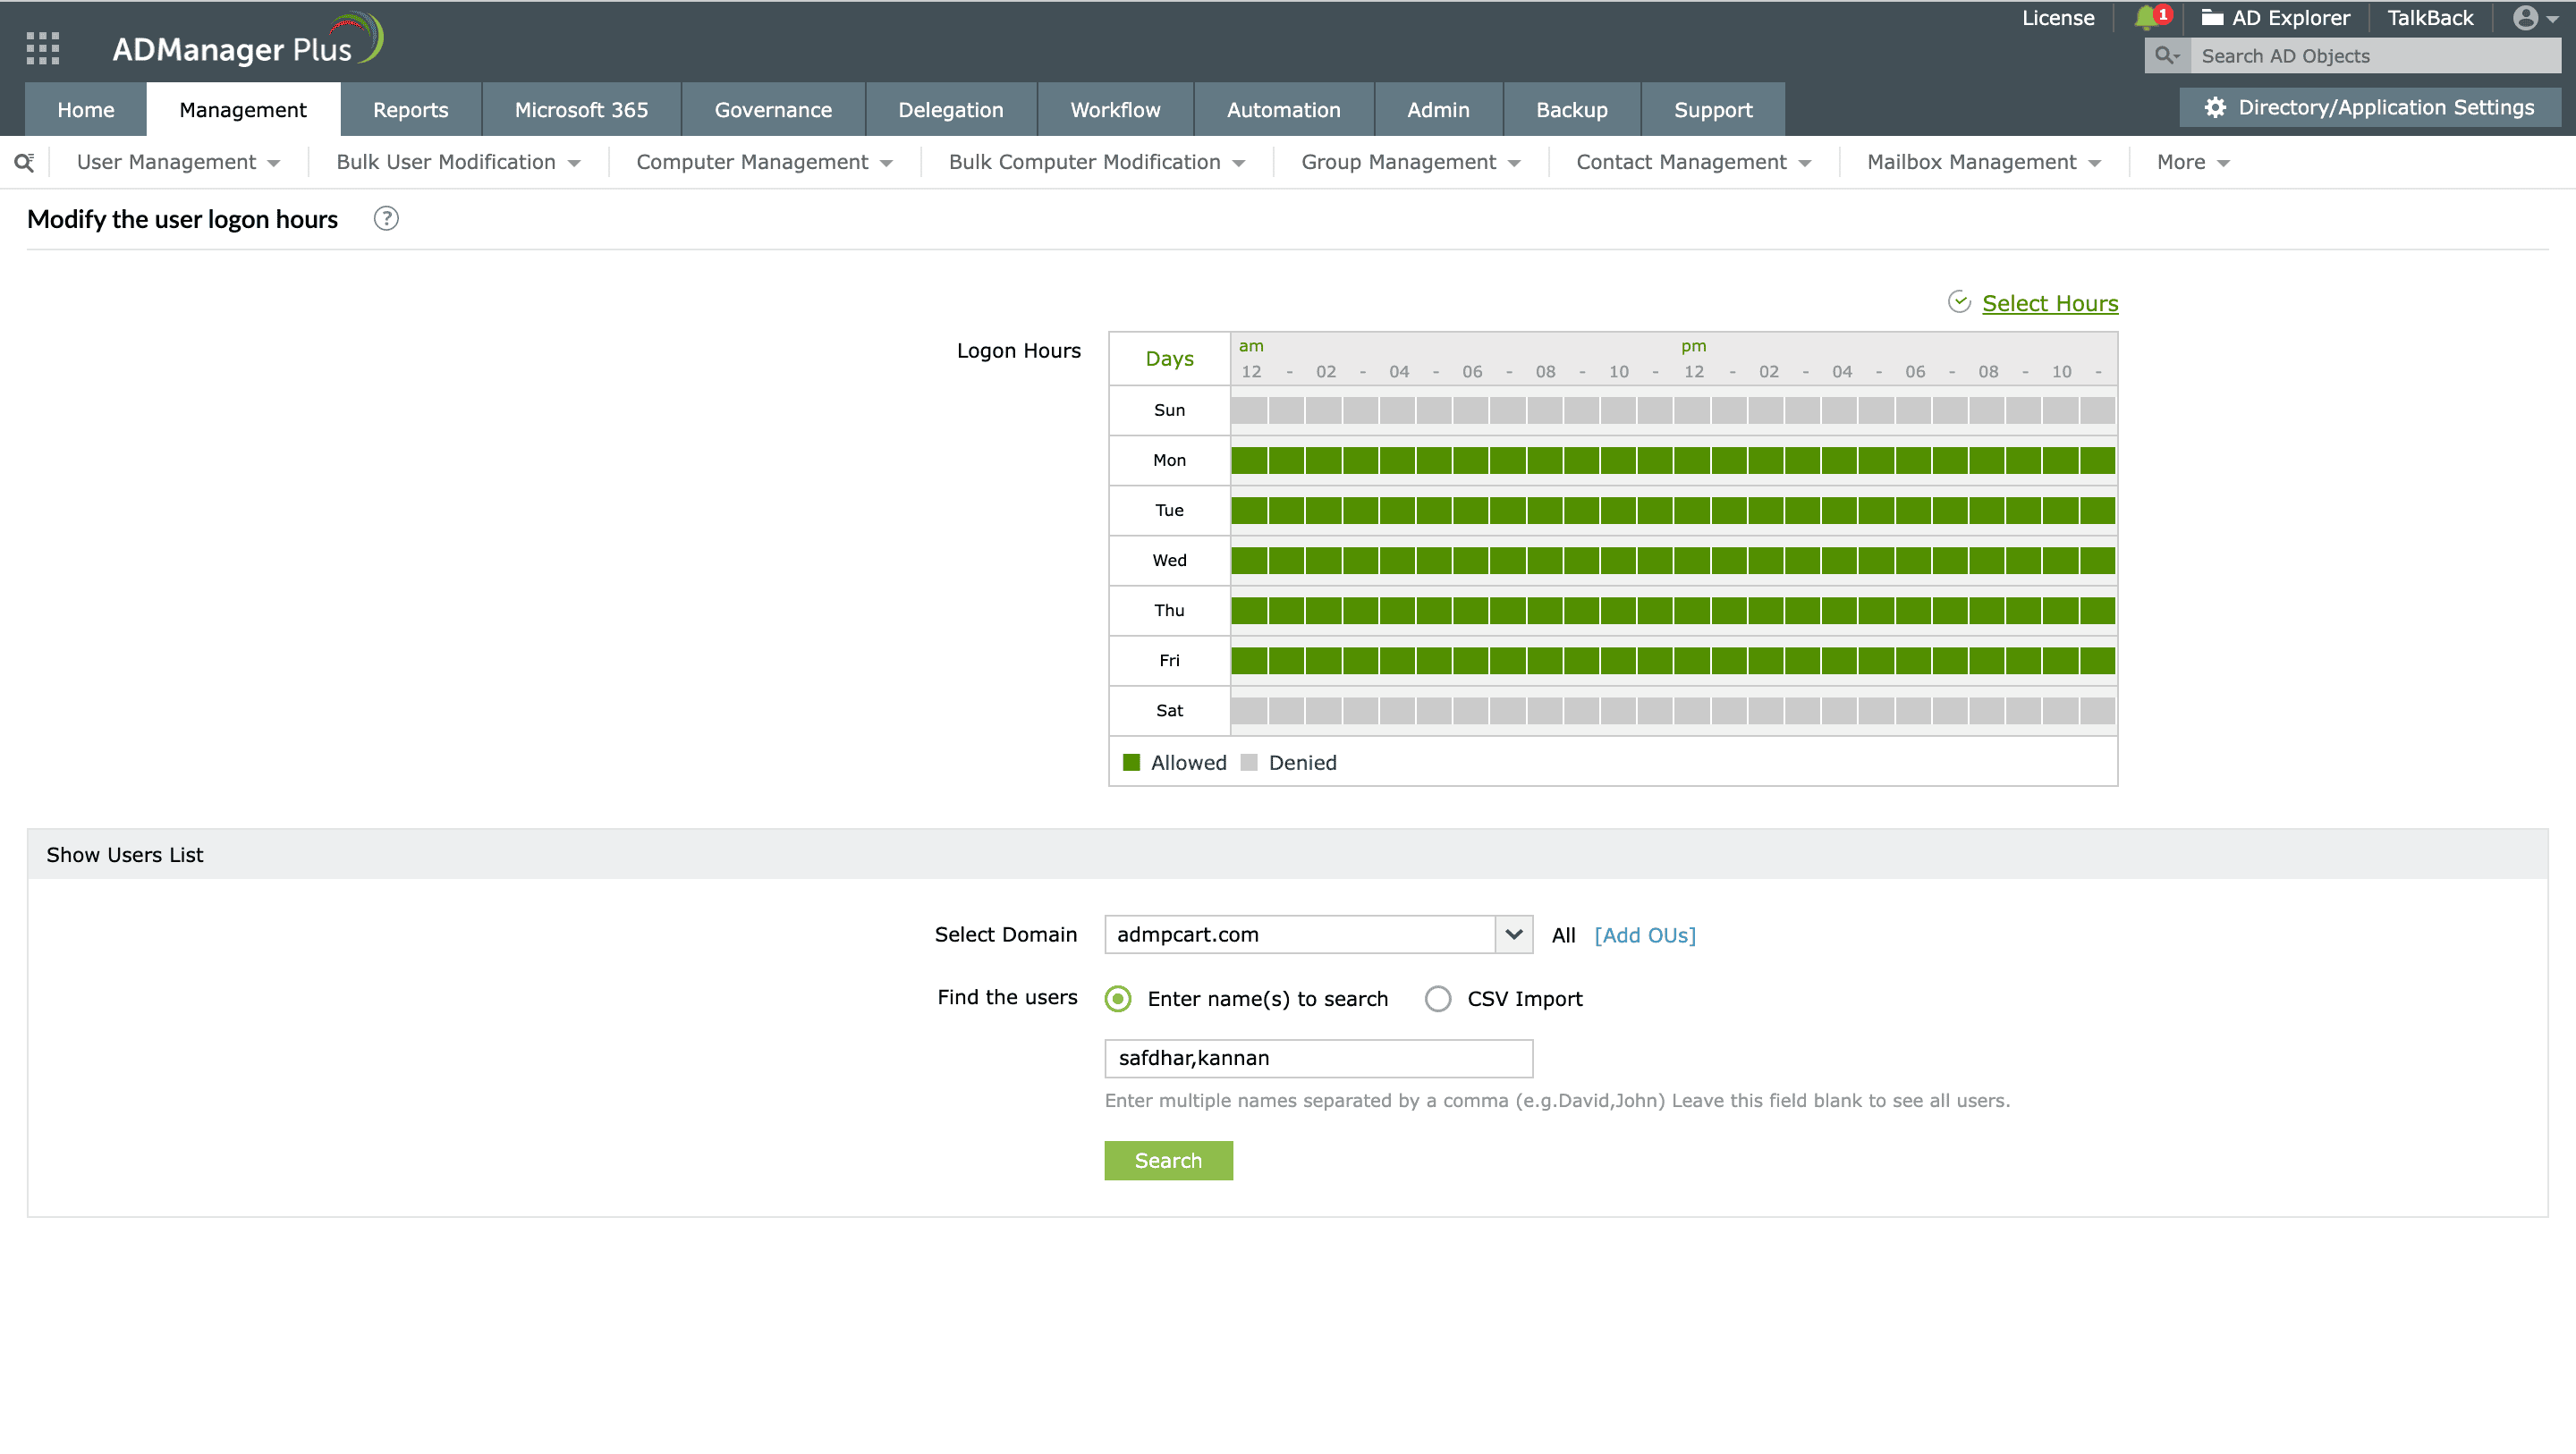
Task: Toggle Monday 12 am logon hour cell
Action: point(1249,460)
